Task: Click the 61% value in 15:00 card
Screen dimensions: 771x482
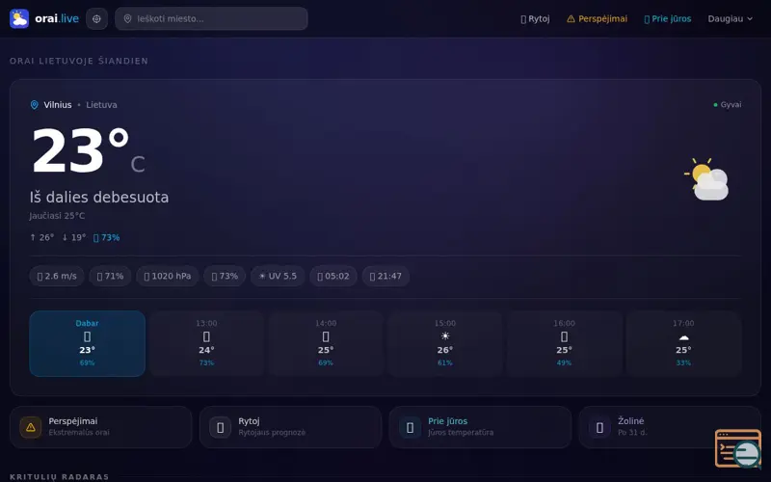Action: [x=445, y=363]
